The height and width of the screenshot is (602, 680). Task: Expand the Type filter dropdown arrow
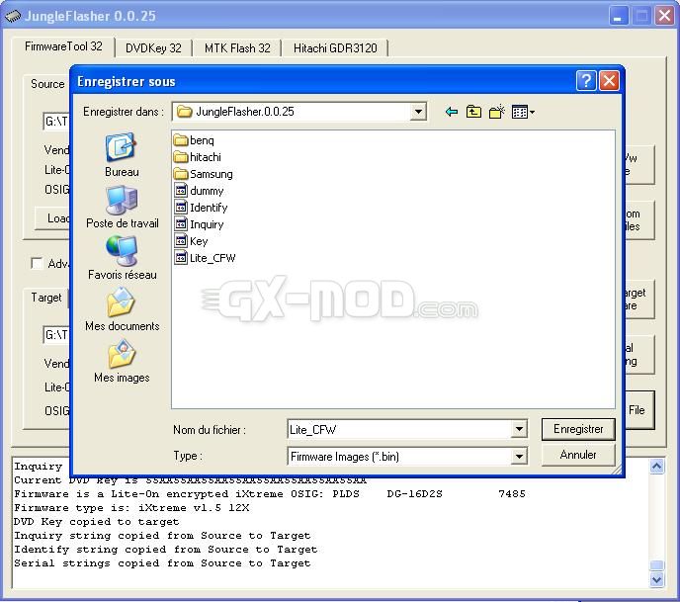point(519,457)
